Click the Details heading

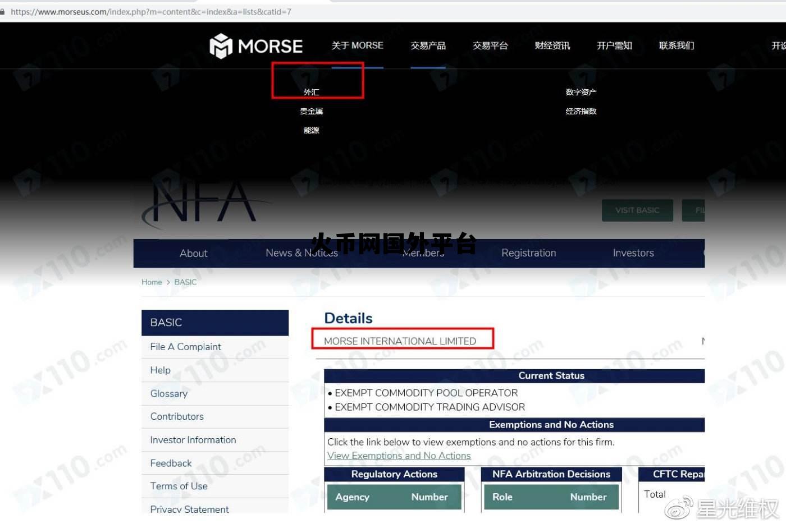click(348, 319)
